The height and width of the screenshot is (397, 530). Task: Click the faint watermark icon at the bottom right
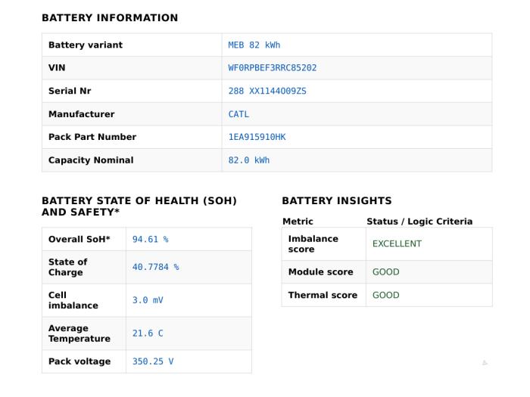[x=485, y=362]
